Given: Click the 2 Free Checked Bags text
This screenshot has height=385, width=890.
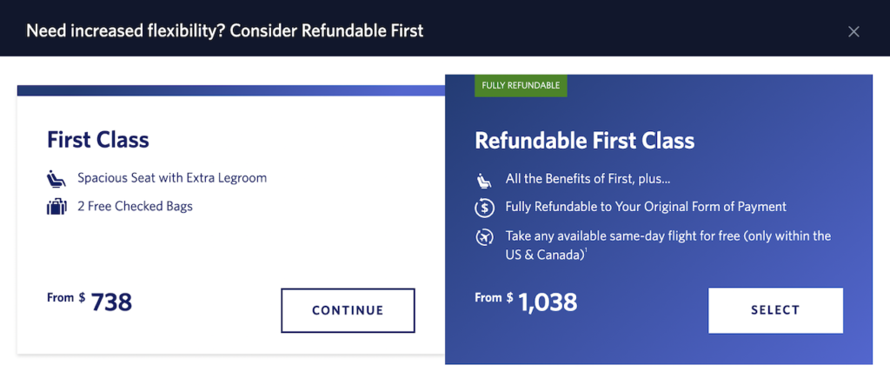Looking at the screenshot, I should 135,206.
